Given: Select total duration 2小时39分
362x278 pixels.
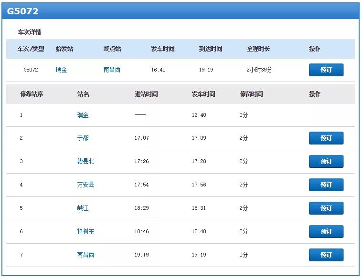Looking at the screenshot, I should coord(259,70).
